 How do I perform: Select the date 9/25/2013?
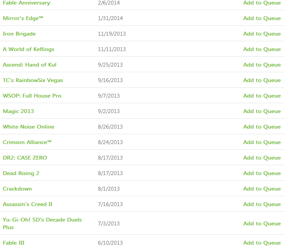110,65
